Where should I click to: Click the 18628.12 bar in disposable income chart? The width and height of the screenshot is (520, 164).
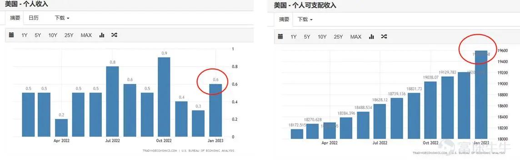pyautogui.click(x=380, y=121)
